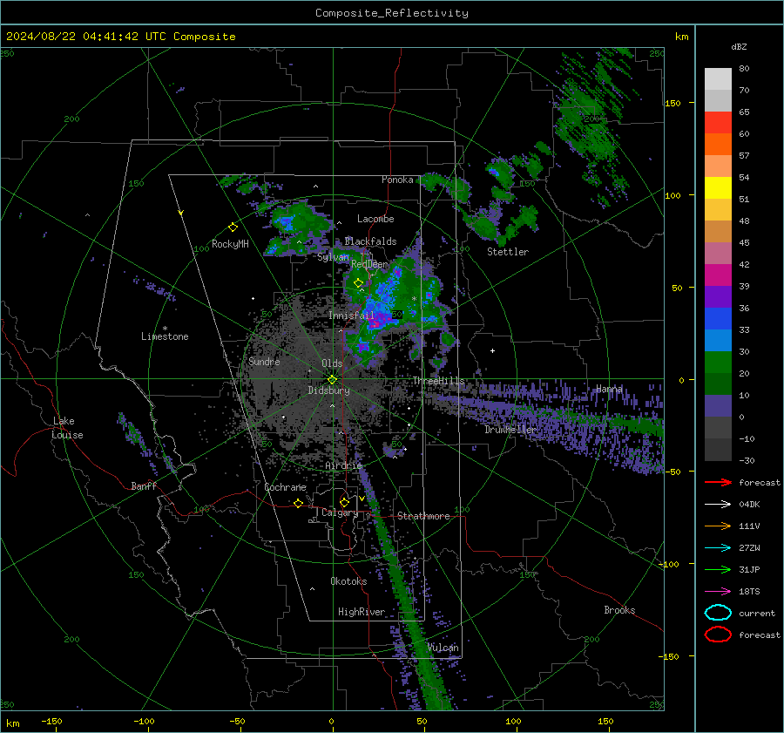Click the Brooks label
784x733 pixels.
tap(619, 610)
